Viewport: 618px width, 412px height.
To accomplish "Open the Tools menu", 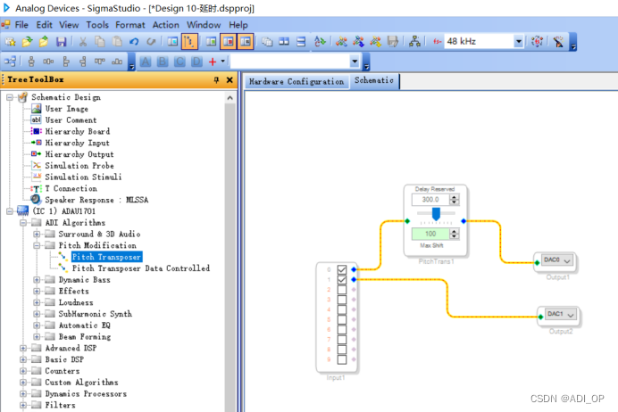I will coord(97,25).
